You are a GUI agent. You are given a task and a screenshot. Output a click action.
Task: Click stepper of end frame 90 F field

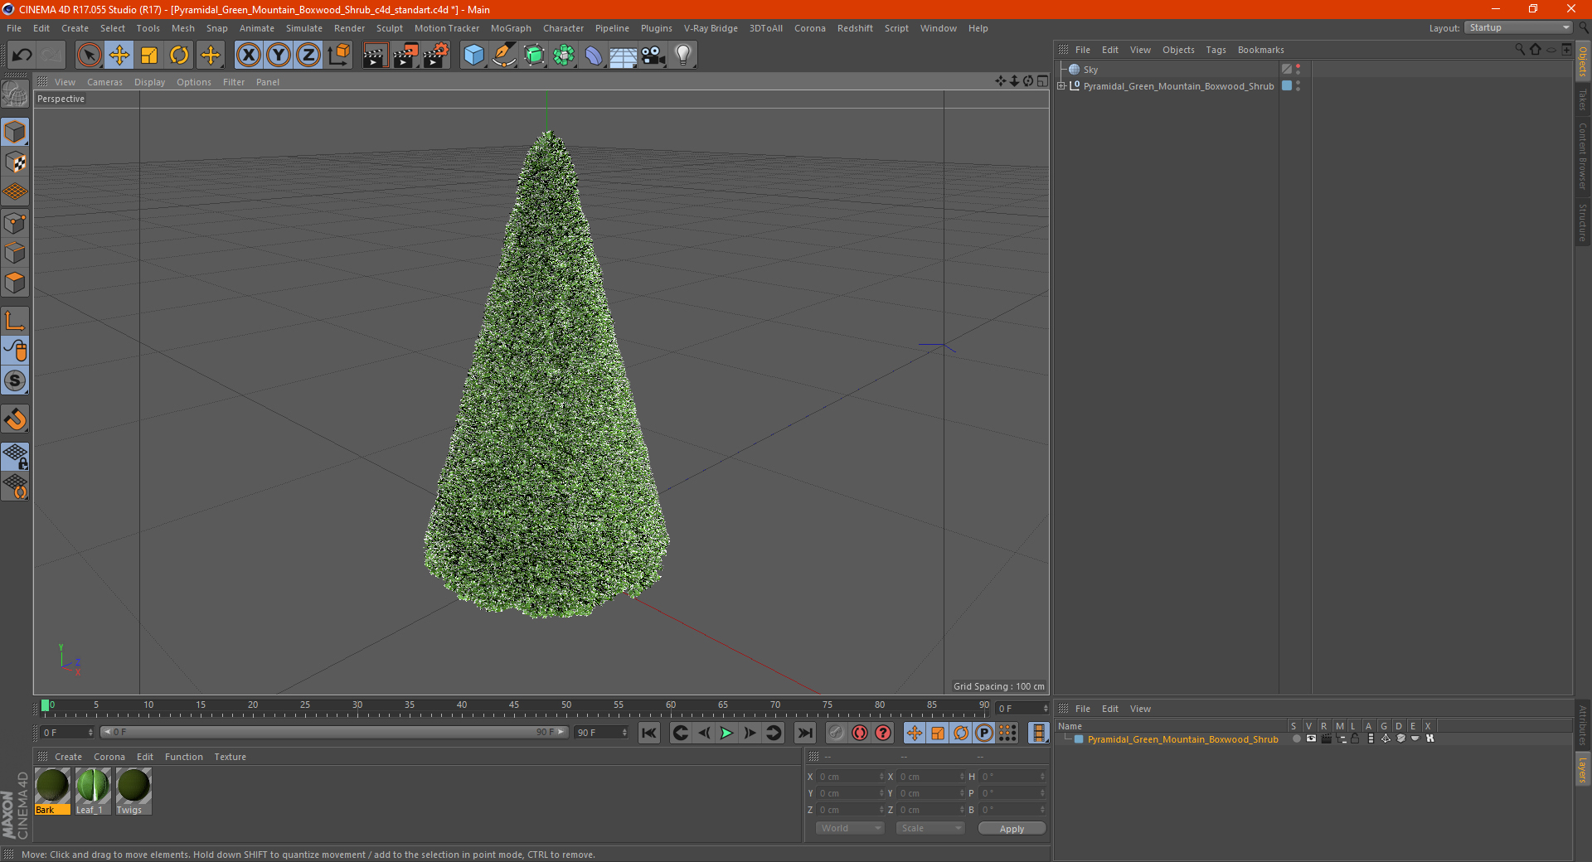click(x=624, y=733)
